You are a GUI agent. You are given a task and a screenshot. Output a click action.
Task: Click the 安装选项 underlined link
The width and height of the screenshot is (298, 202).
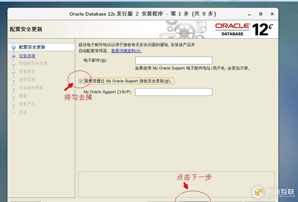(x=27, y=55)
